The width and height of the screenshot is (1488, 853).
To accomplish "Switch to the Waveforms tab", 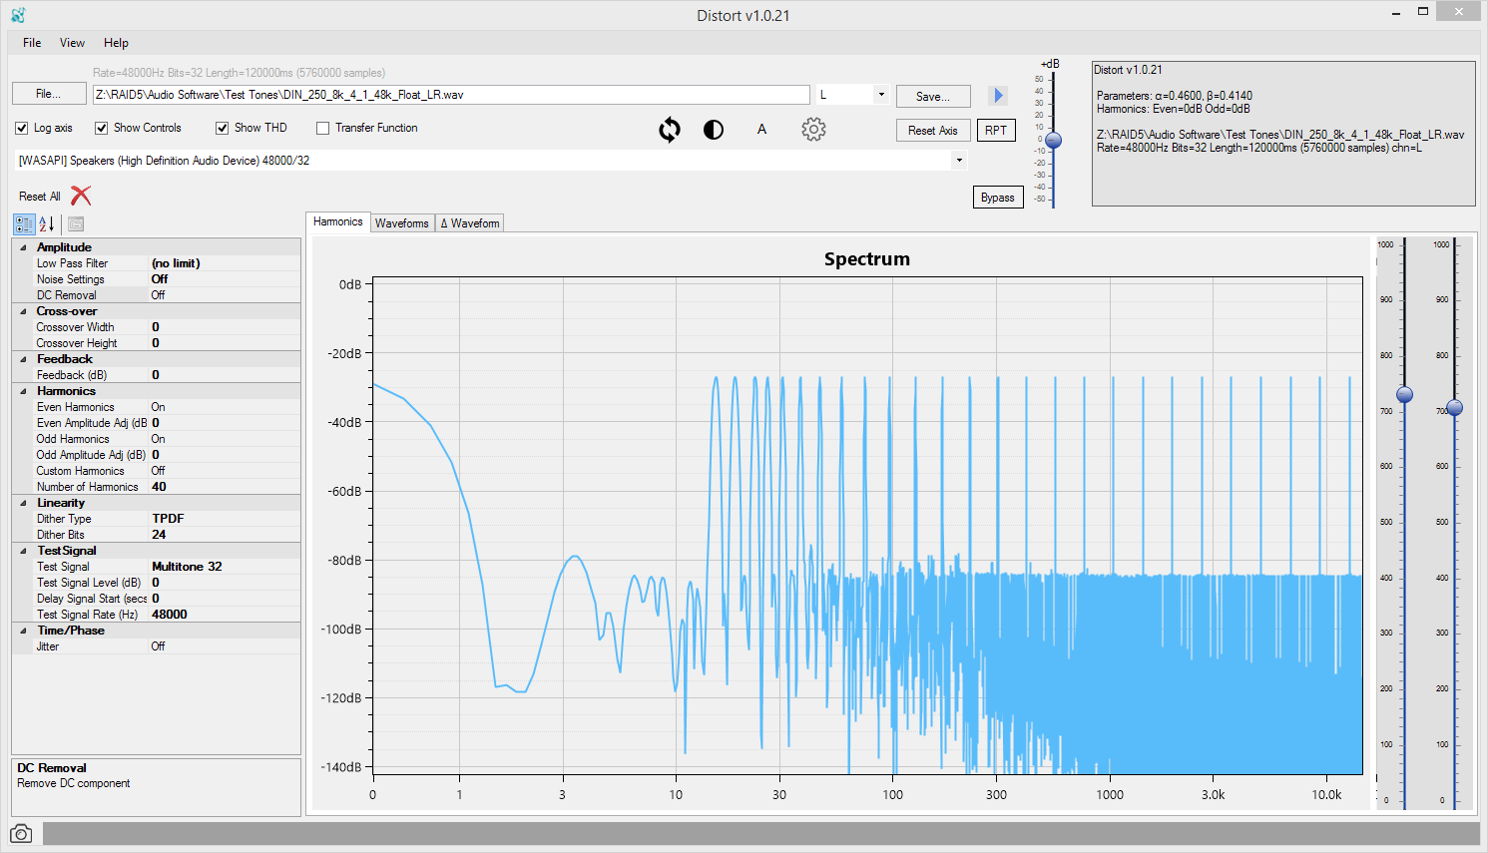I will [x=402, y=223].
